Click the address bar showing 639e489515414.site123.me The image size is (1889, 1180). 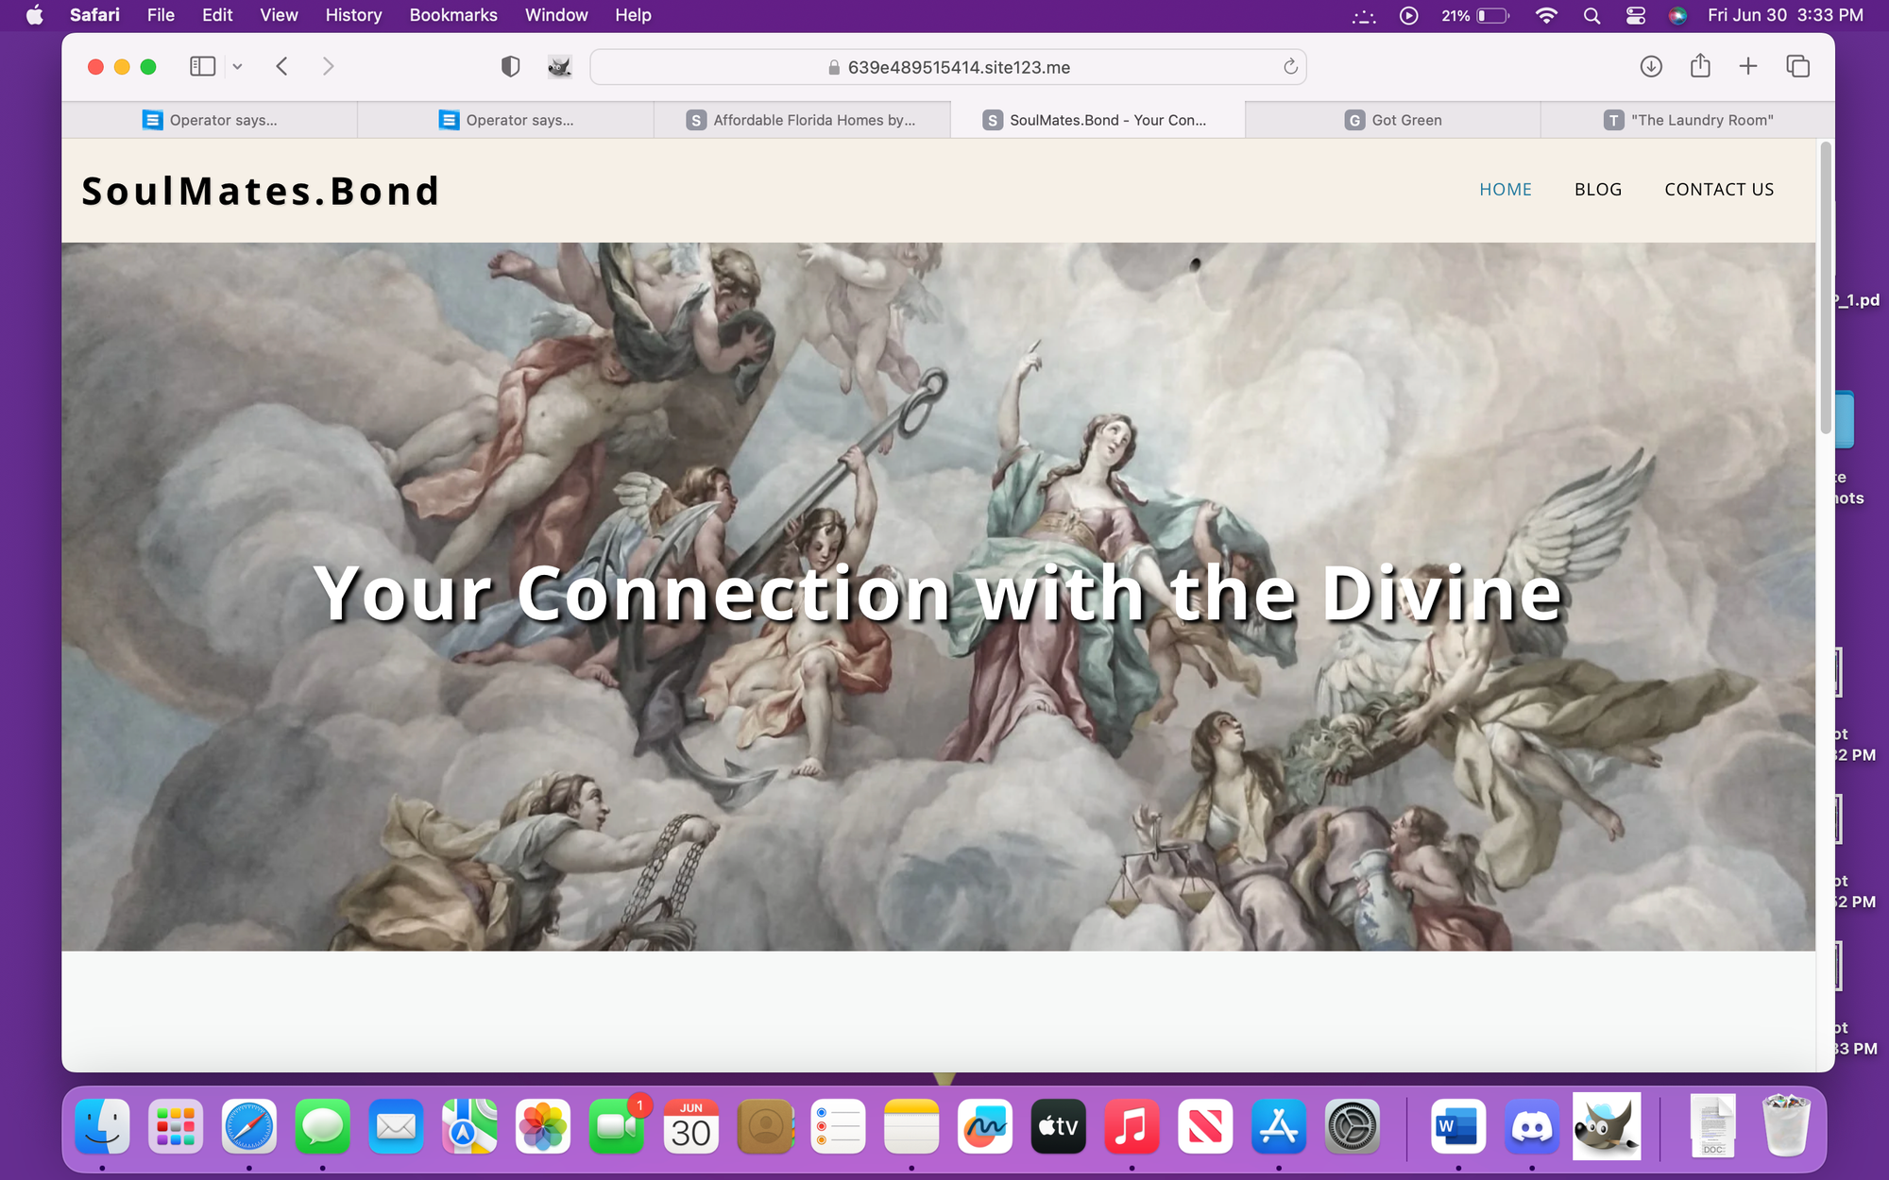pos(948,67)
